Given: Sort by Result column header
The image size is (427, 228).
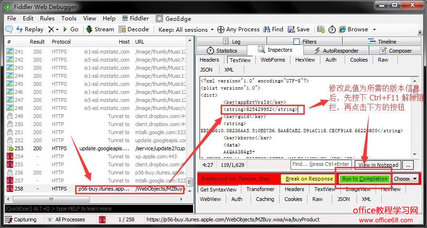Looking at the screenshot, I should point(37,42).
